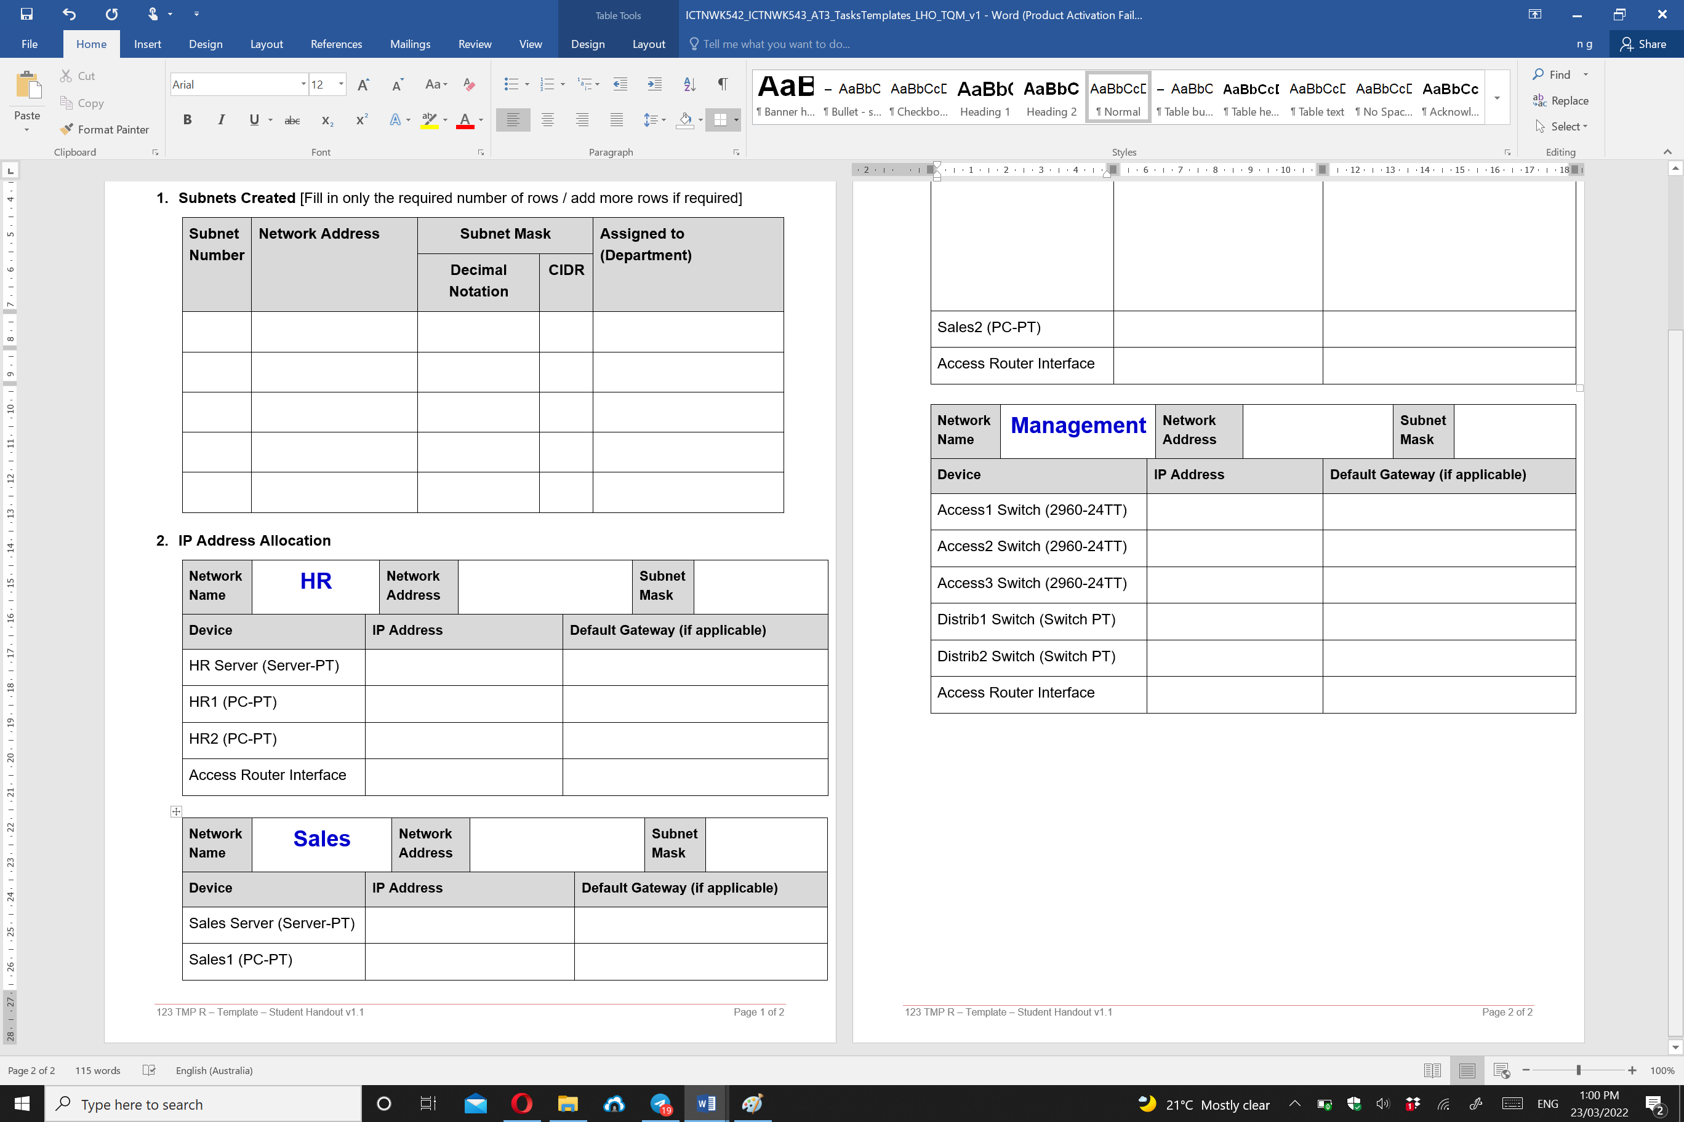The image size is (1684, 1122).
Task: Click the Redo/Repeat icon
Action: (111, 14)
